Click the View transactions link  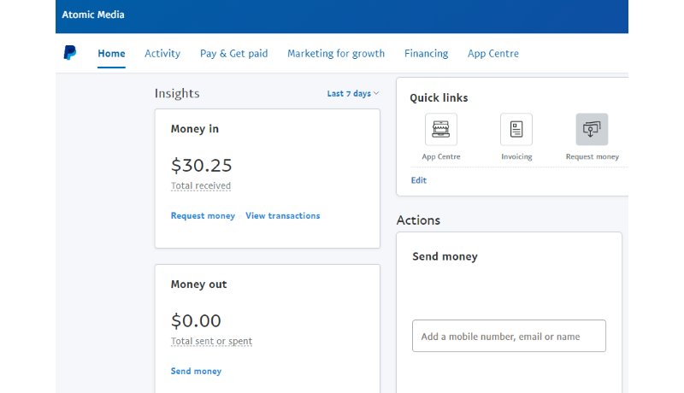282,216
